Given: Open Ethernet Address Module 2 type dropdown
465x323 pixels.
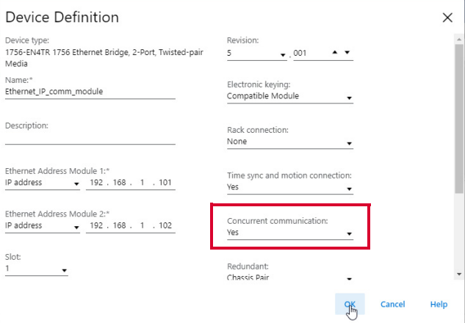Looking at the screenshot, I should (43, 226).
